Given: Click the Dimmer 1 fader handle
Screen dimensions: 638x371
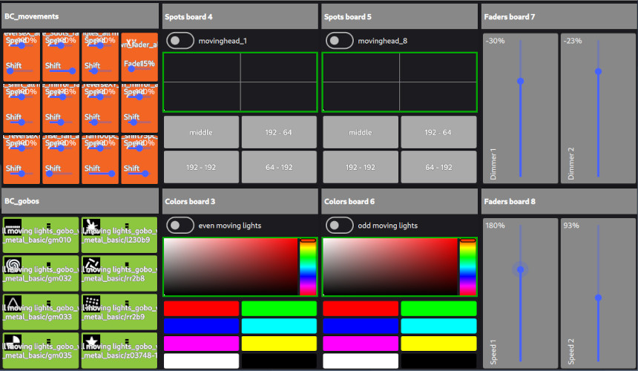Looking at the screenshot, I should click(x=521, y=81).
